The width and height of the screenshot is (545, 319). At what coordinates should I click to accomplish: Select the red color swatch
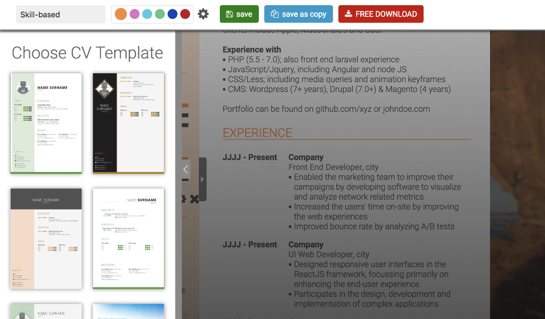(185, 14)
